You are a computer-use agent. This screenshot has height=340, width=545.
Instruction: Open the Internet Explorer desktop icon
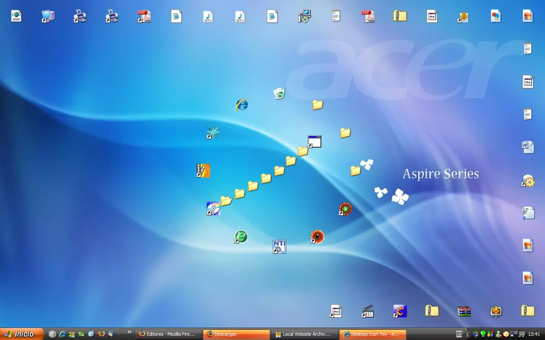click(242, 105)
